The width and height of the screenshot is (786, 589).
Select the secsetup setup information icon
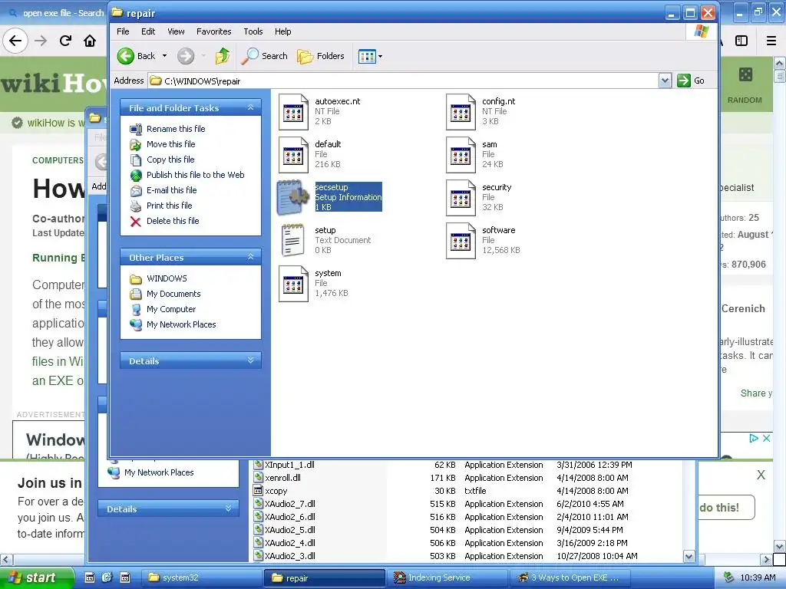293,197
